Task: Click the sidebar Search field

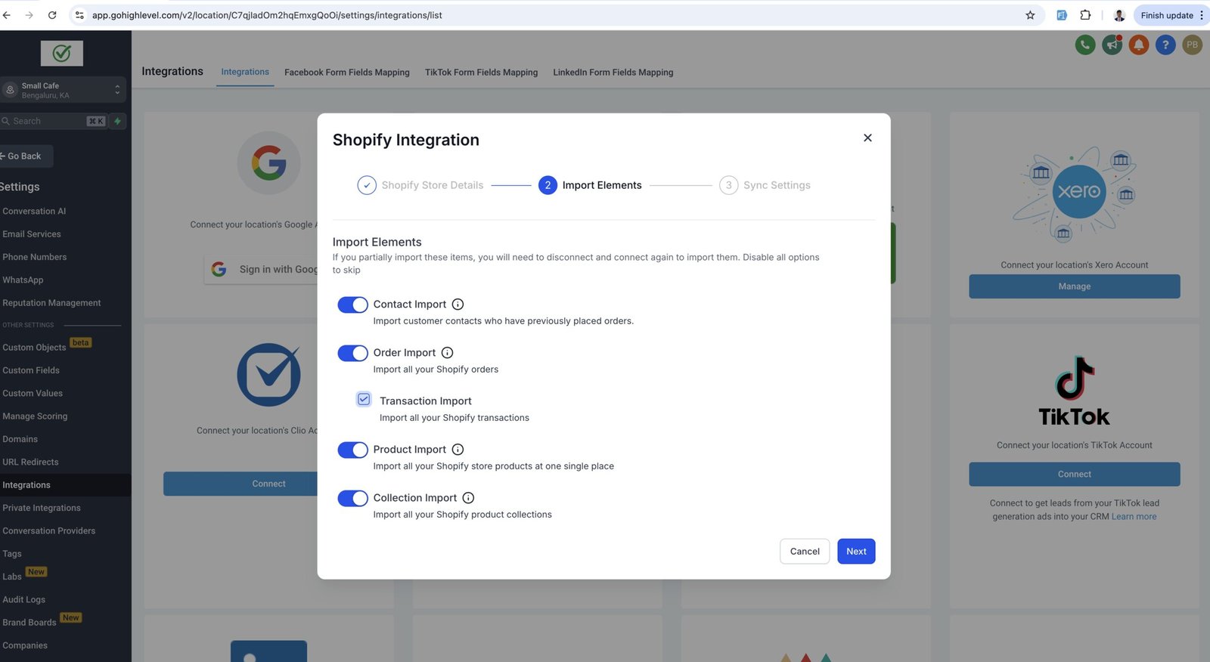Action: coord(45,121)
